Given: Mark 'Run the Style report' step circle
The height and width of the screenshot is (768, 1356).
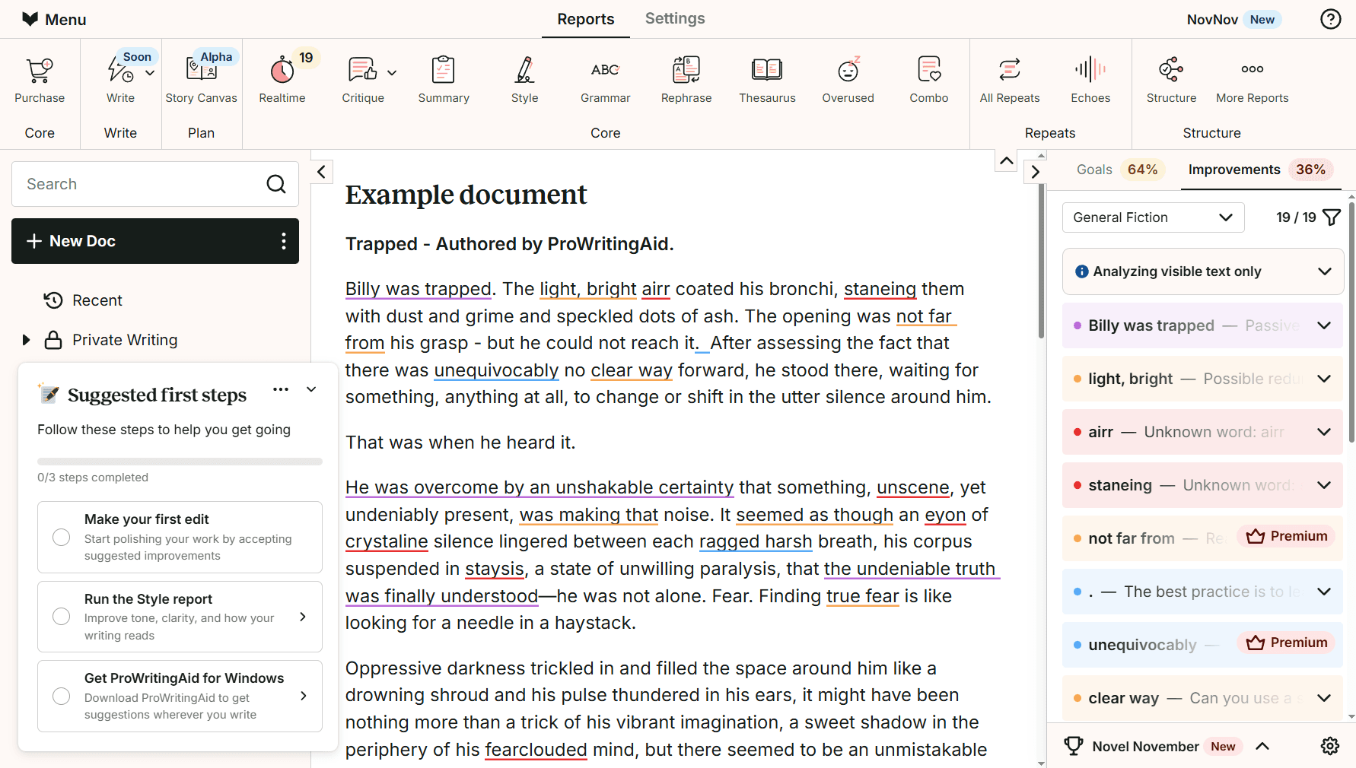Looking at the screenshot, I should 62,617.
